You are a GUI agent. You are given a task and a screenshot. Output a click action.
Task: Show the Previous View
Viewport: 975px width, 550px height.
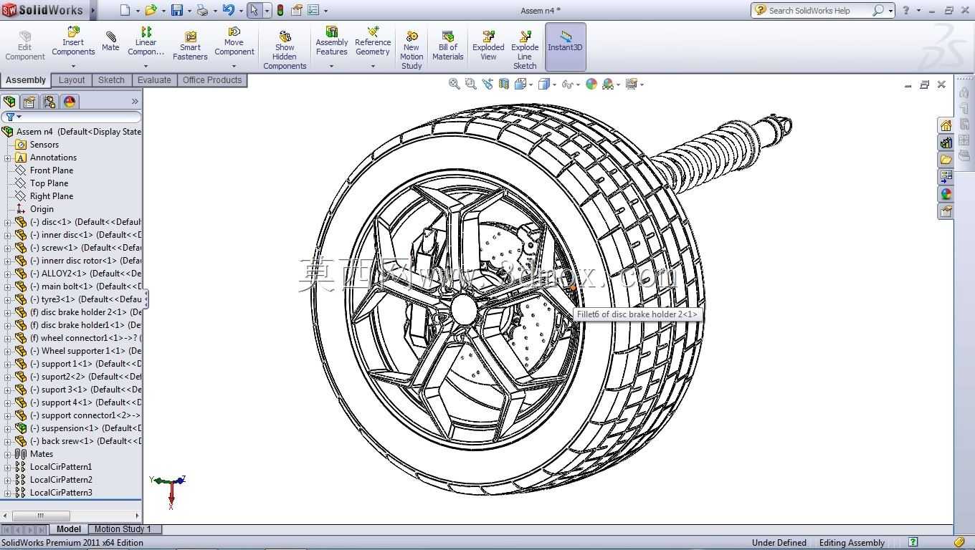coord(487,84)
